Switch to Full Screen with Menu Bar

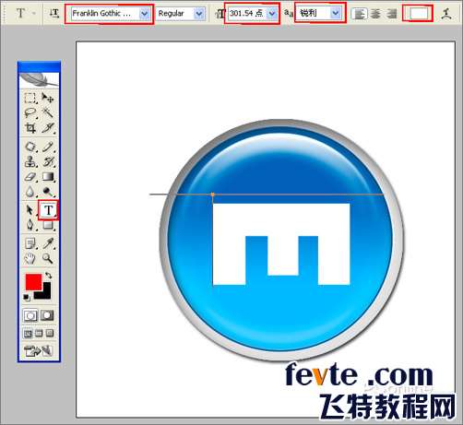pos(39,334)
